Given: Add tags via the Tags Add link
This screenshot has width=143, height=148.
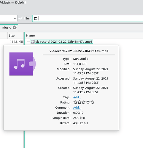Looking at the screenshot, I should click(x=77, y=97).
